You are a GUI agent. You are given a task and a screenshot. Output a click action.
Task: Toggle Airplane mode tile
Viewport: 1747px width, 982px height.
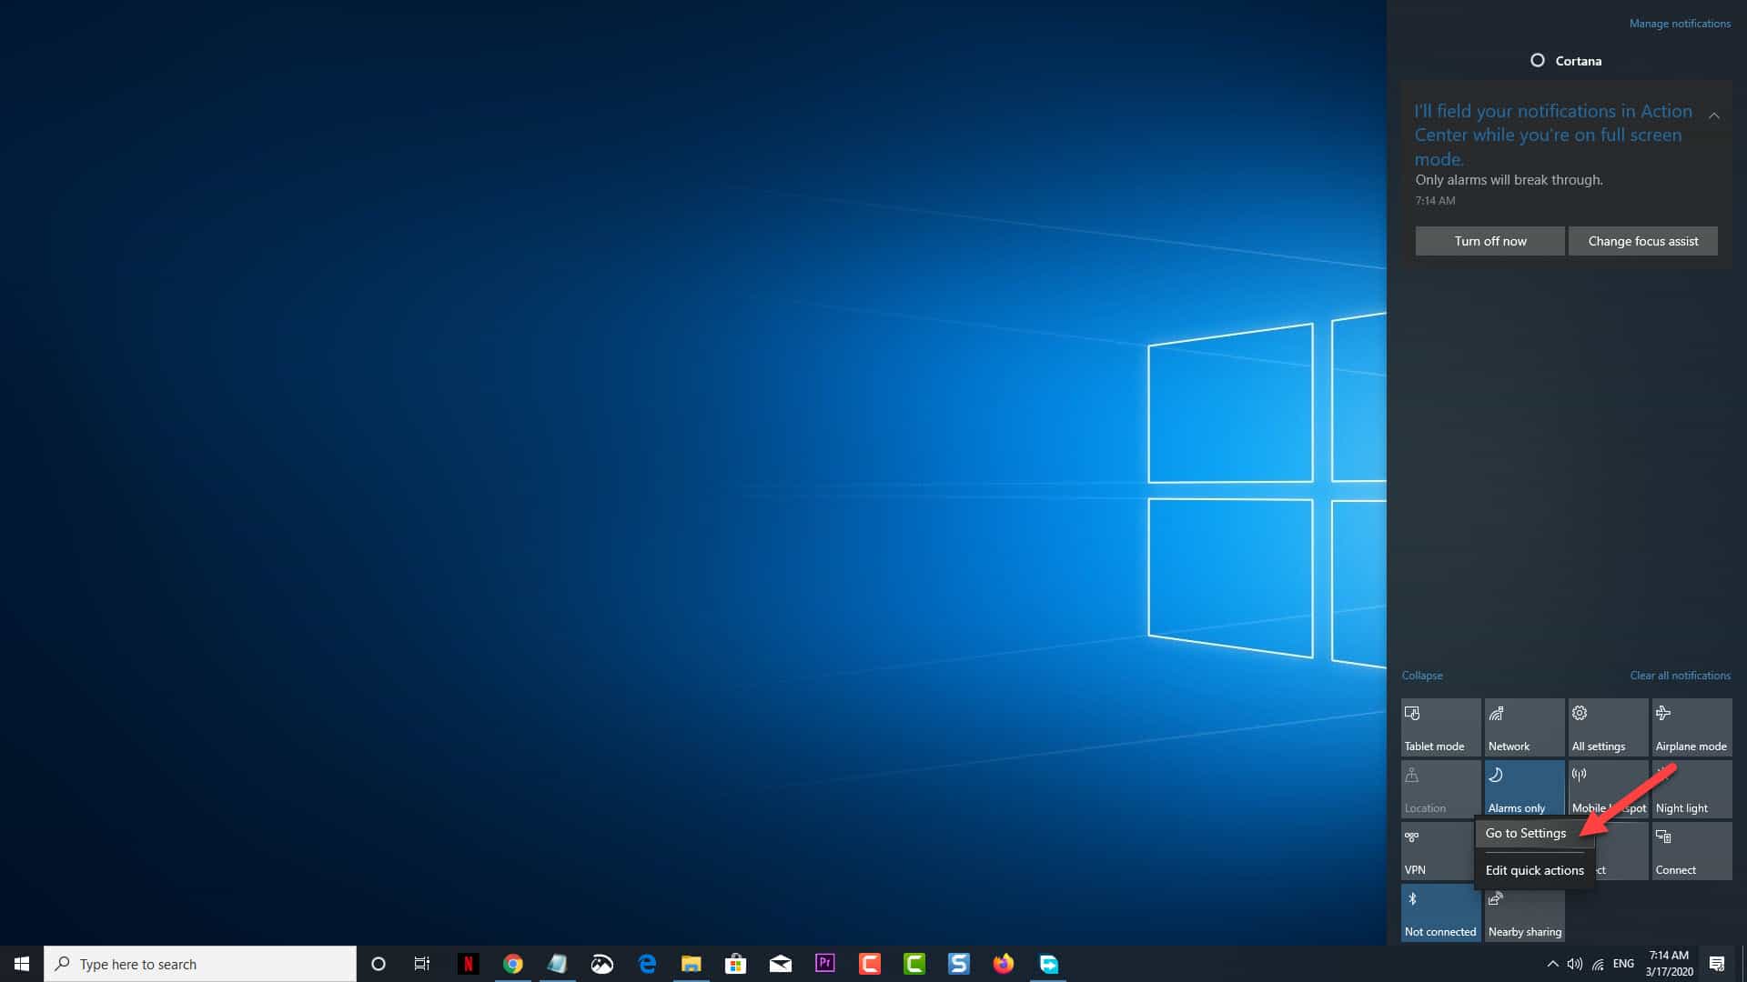(x=1691, y=727)
